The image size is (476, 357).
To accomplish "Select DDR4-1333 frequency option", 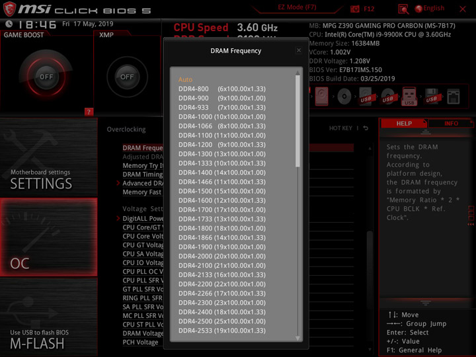I will click(x=222, y=163).
